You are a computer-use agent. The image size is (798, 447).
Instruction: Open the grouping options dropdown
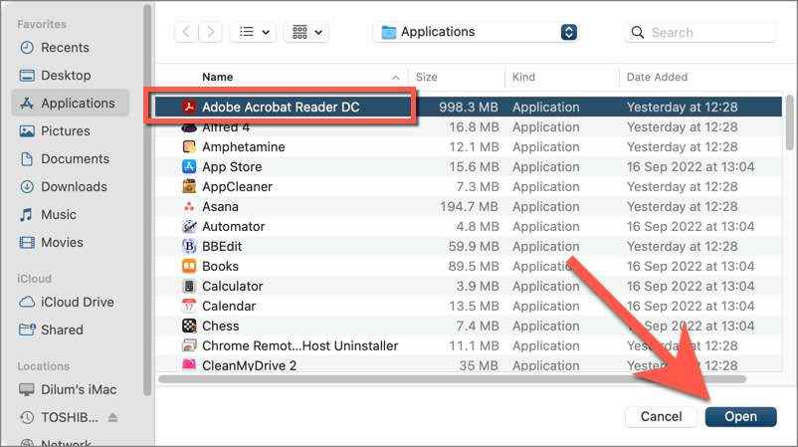[305, 32]
